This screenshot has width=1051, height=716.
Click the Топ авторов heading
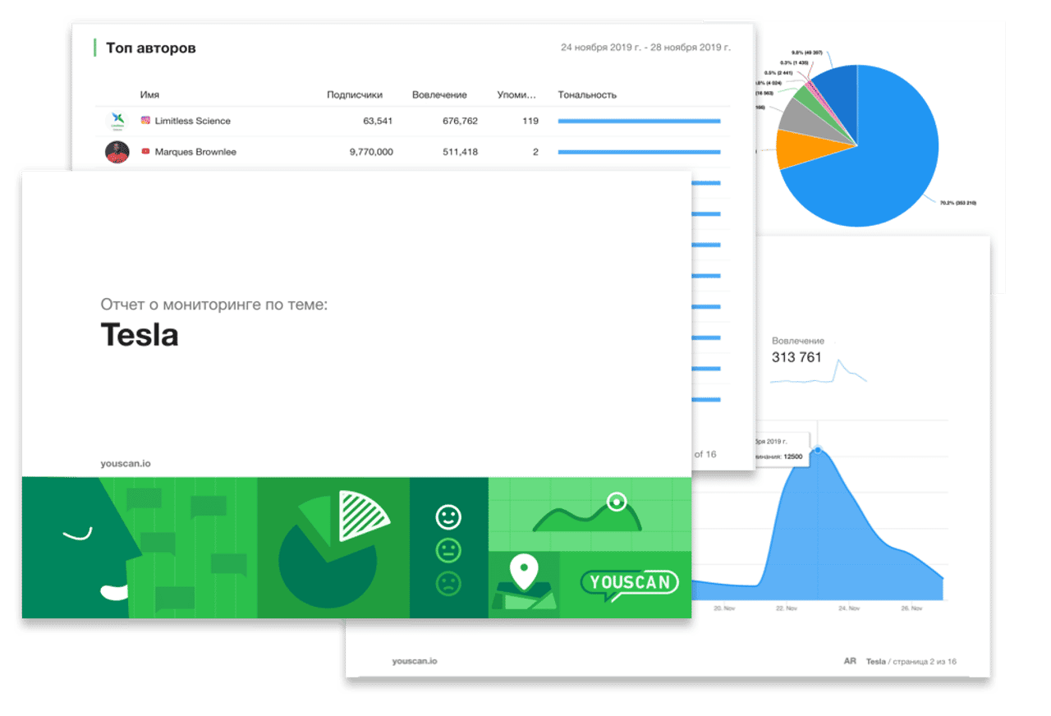[151, 48]
